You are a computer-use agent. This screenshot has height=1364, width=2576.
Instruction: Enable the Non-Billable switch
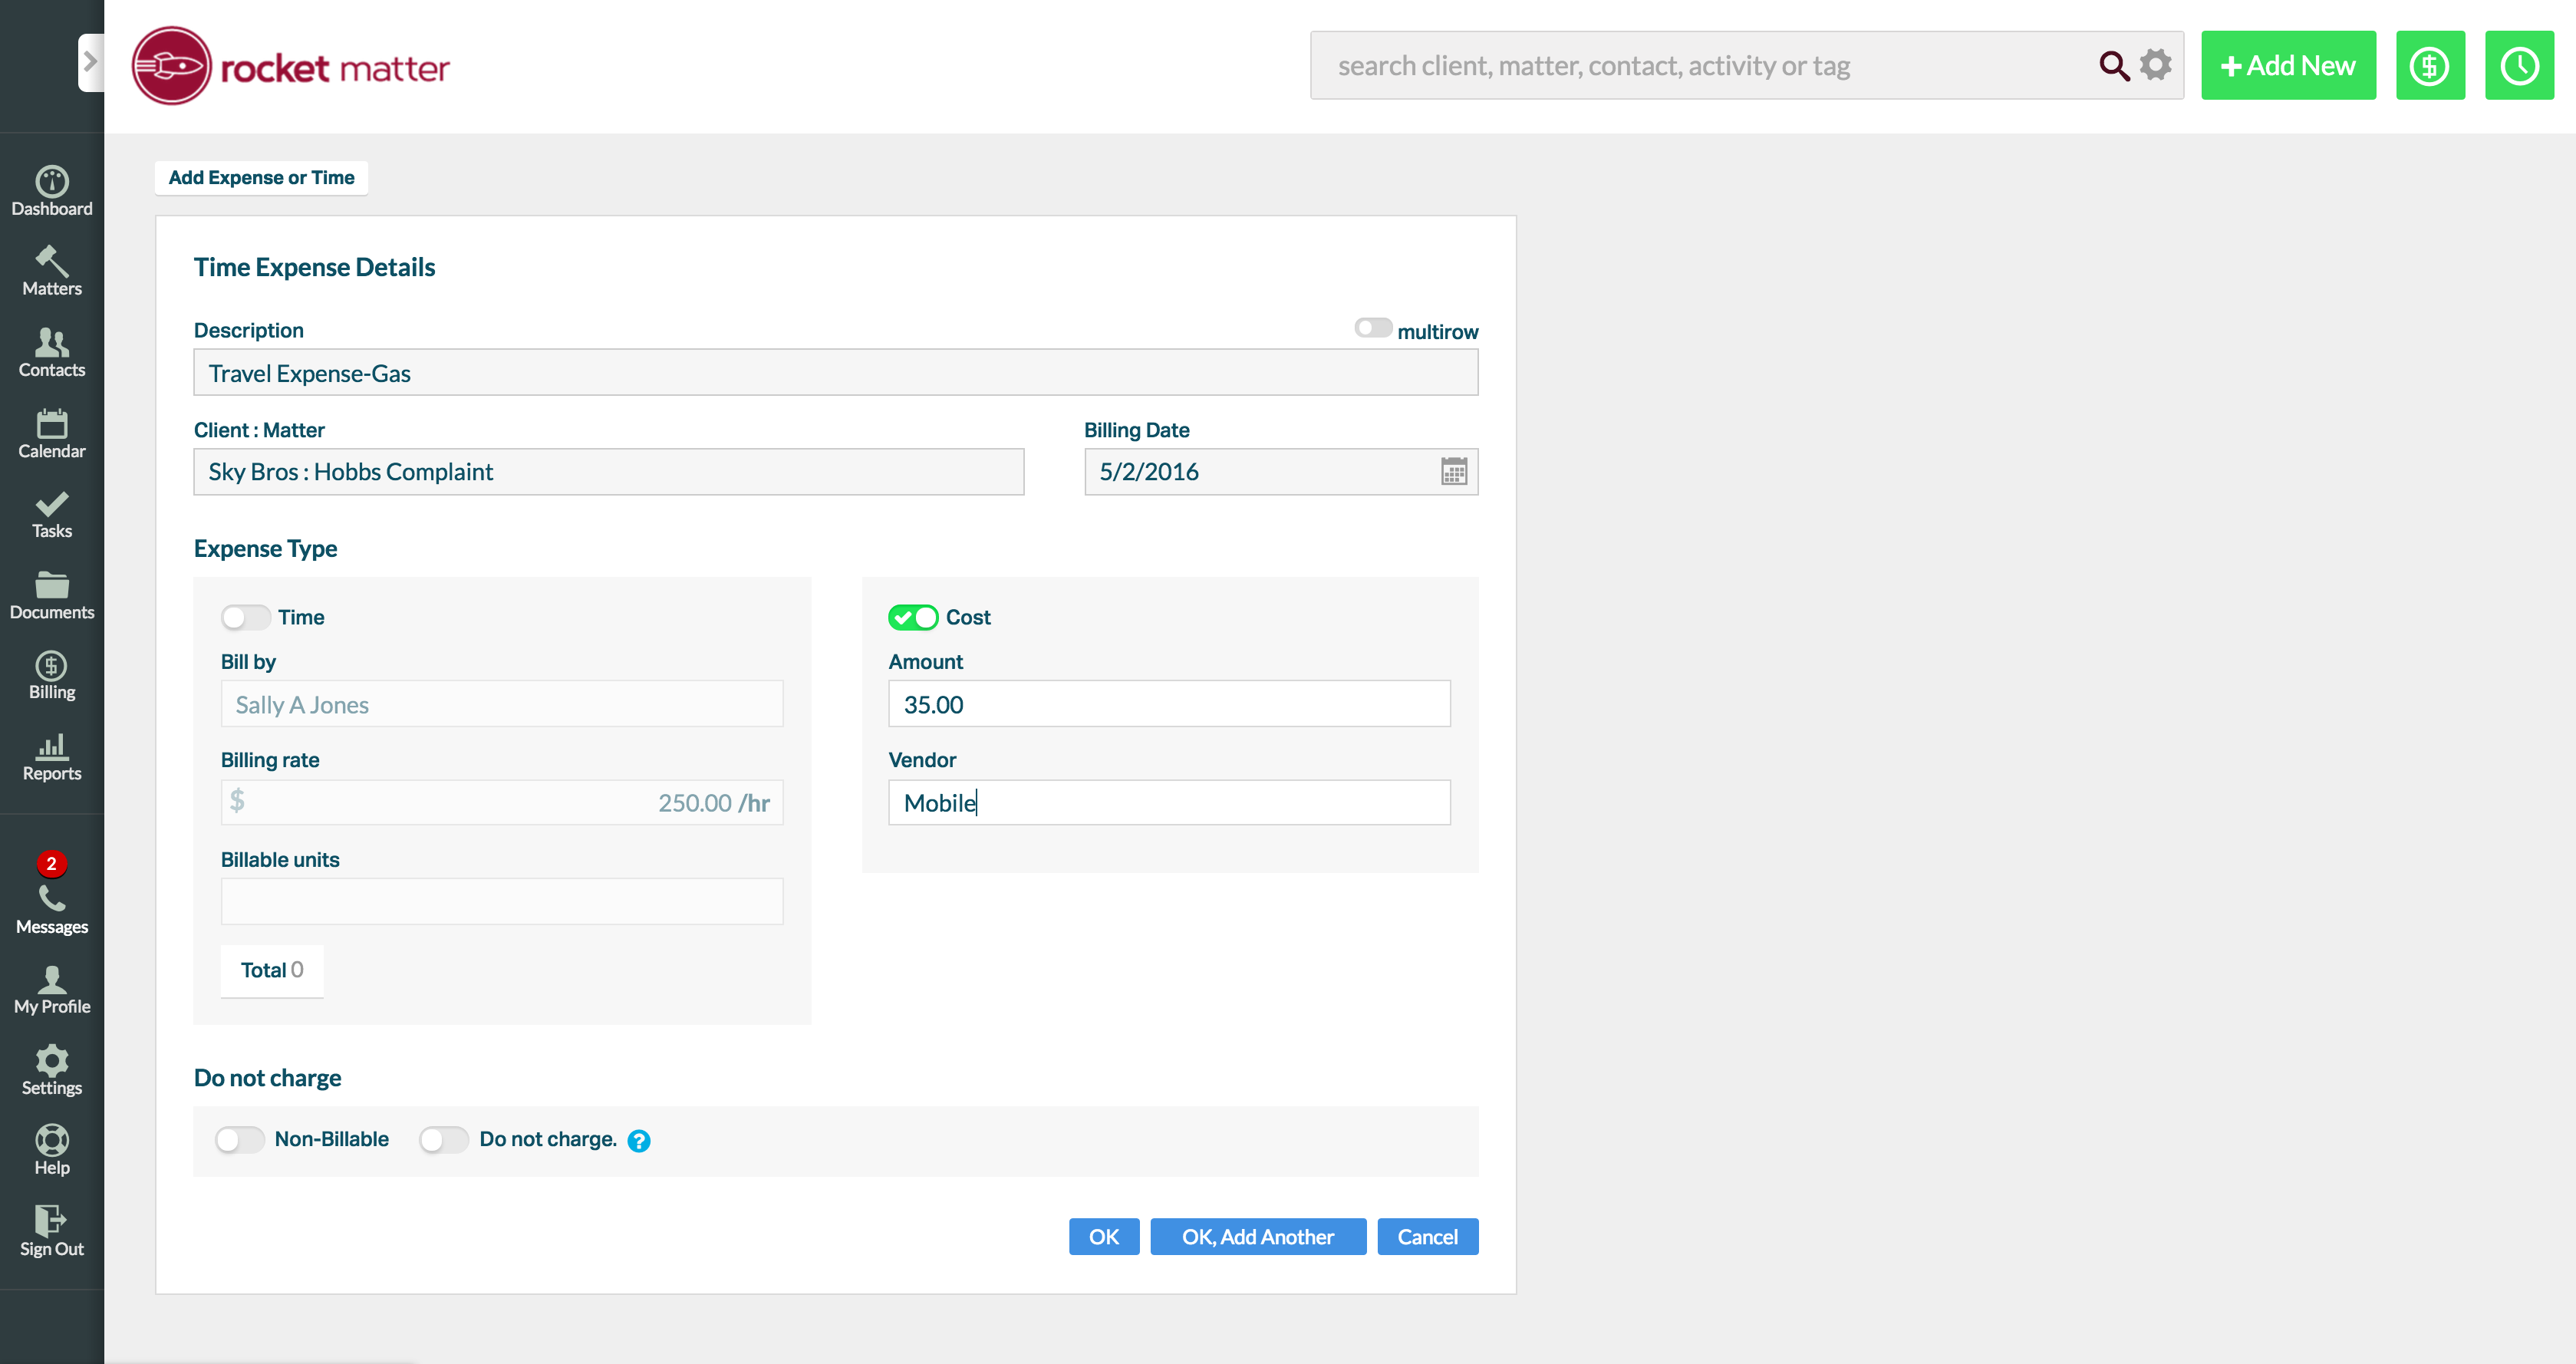point(239,1140)
